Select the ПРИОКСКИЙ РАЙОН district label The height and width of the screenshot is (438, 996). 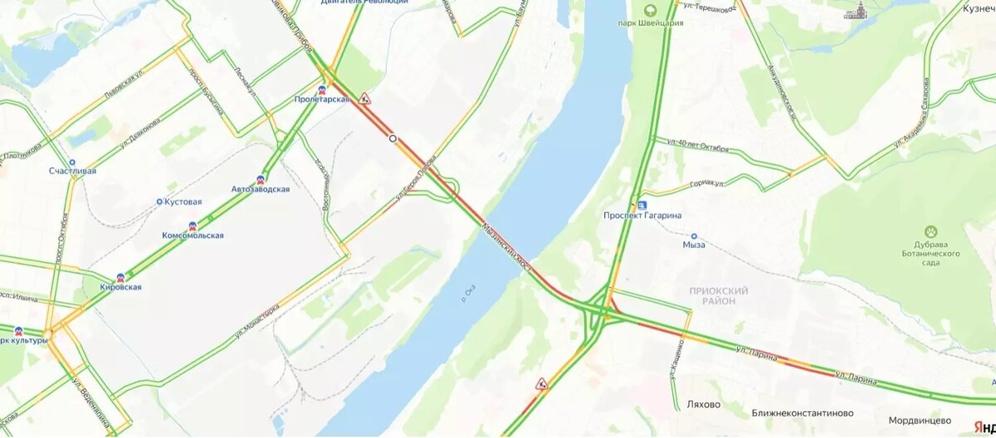point(719,296)
